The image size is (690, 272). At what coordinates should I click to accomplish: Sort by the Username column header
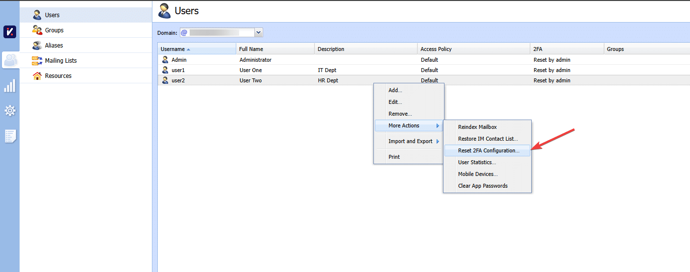coord(173,49)
